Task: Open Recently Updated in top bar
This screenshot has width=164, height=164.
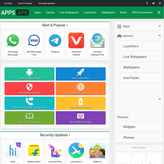Action: pos(46,3)
